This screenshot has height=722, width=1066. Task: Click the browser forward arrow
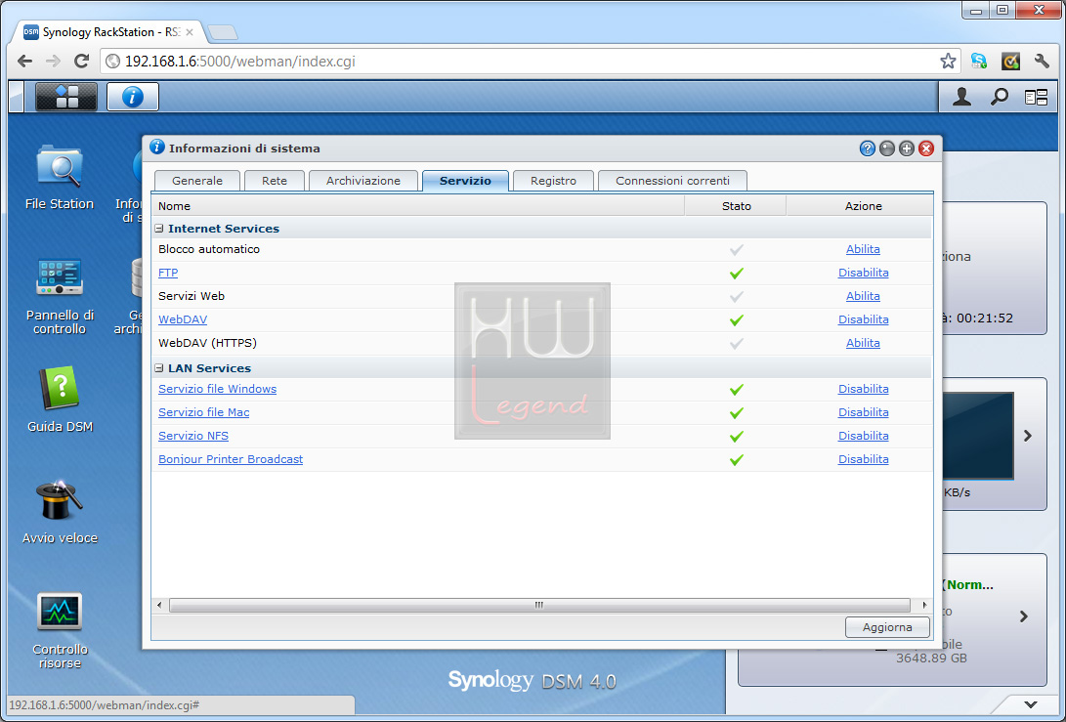(53, 62)
